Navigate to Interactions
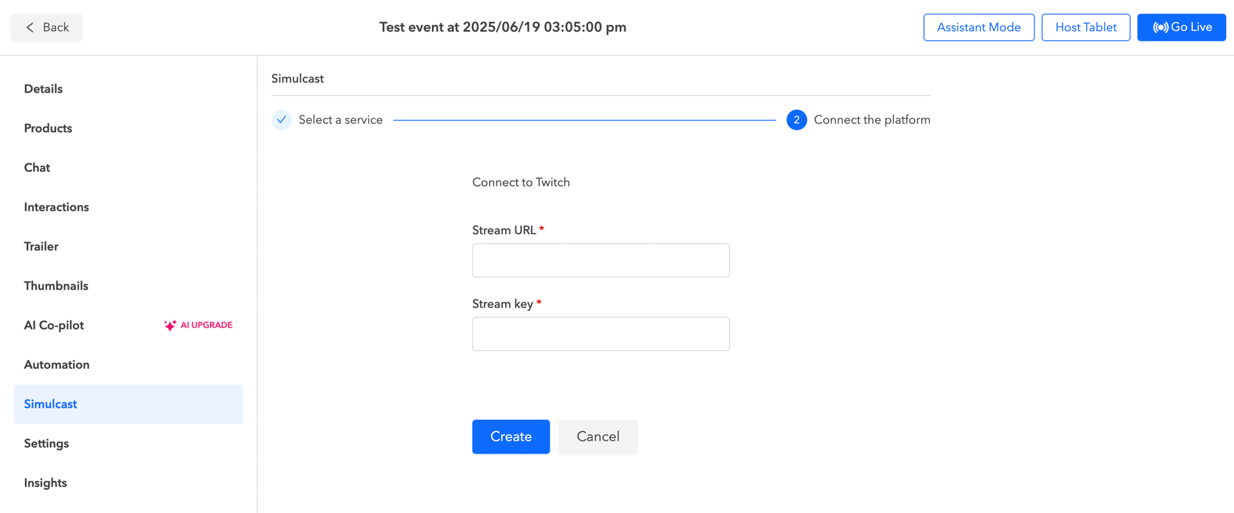 (57, 207)
